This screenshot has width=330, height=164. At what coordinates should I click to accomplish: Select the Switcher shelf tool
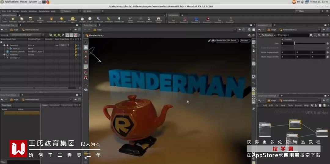[149, 20]
